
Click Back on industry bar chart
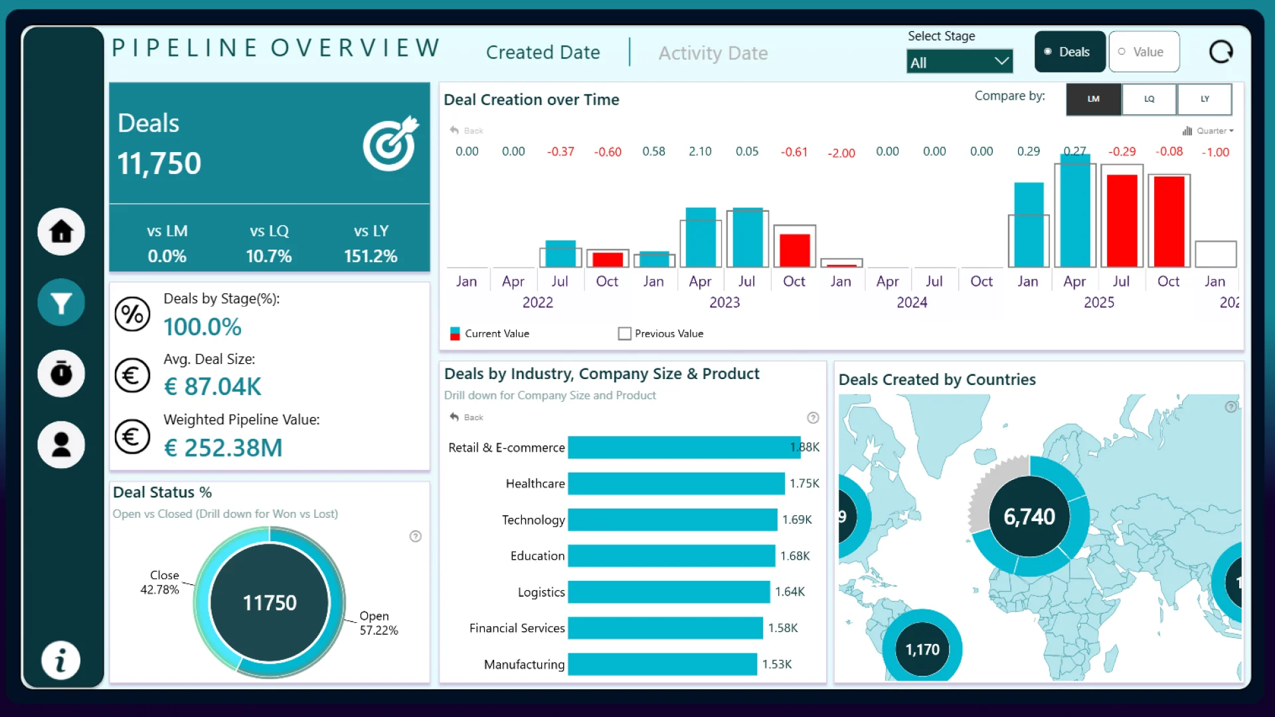coord(467,418)
